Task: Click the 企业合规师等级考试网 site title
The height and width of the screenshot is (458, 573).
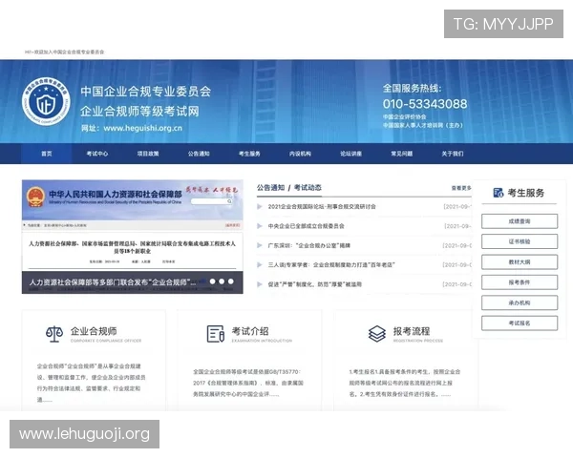Action: [139, 111]
